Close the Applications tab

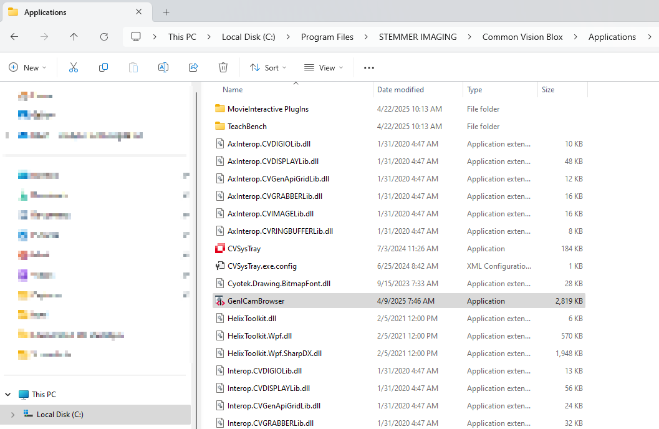pos(138,12)
